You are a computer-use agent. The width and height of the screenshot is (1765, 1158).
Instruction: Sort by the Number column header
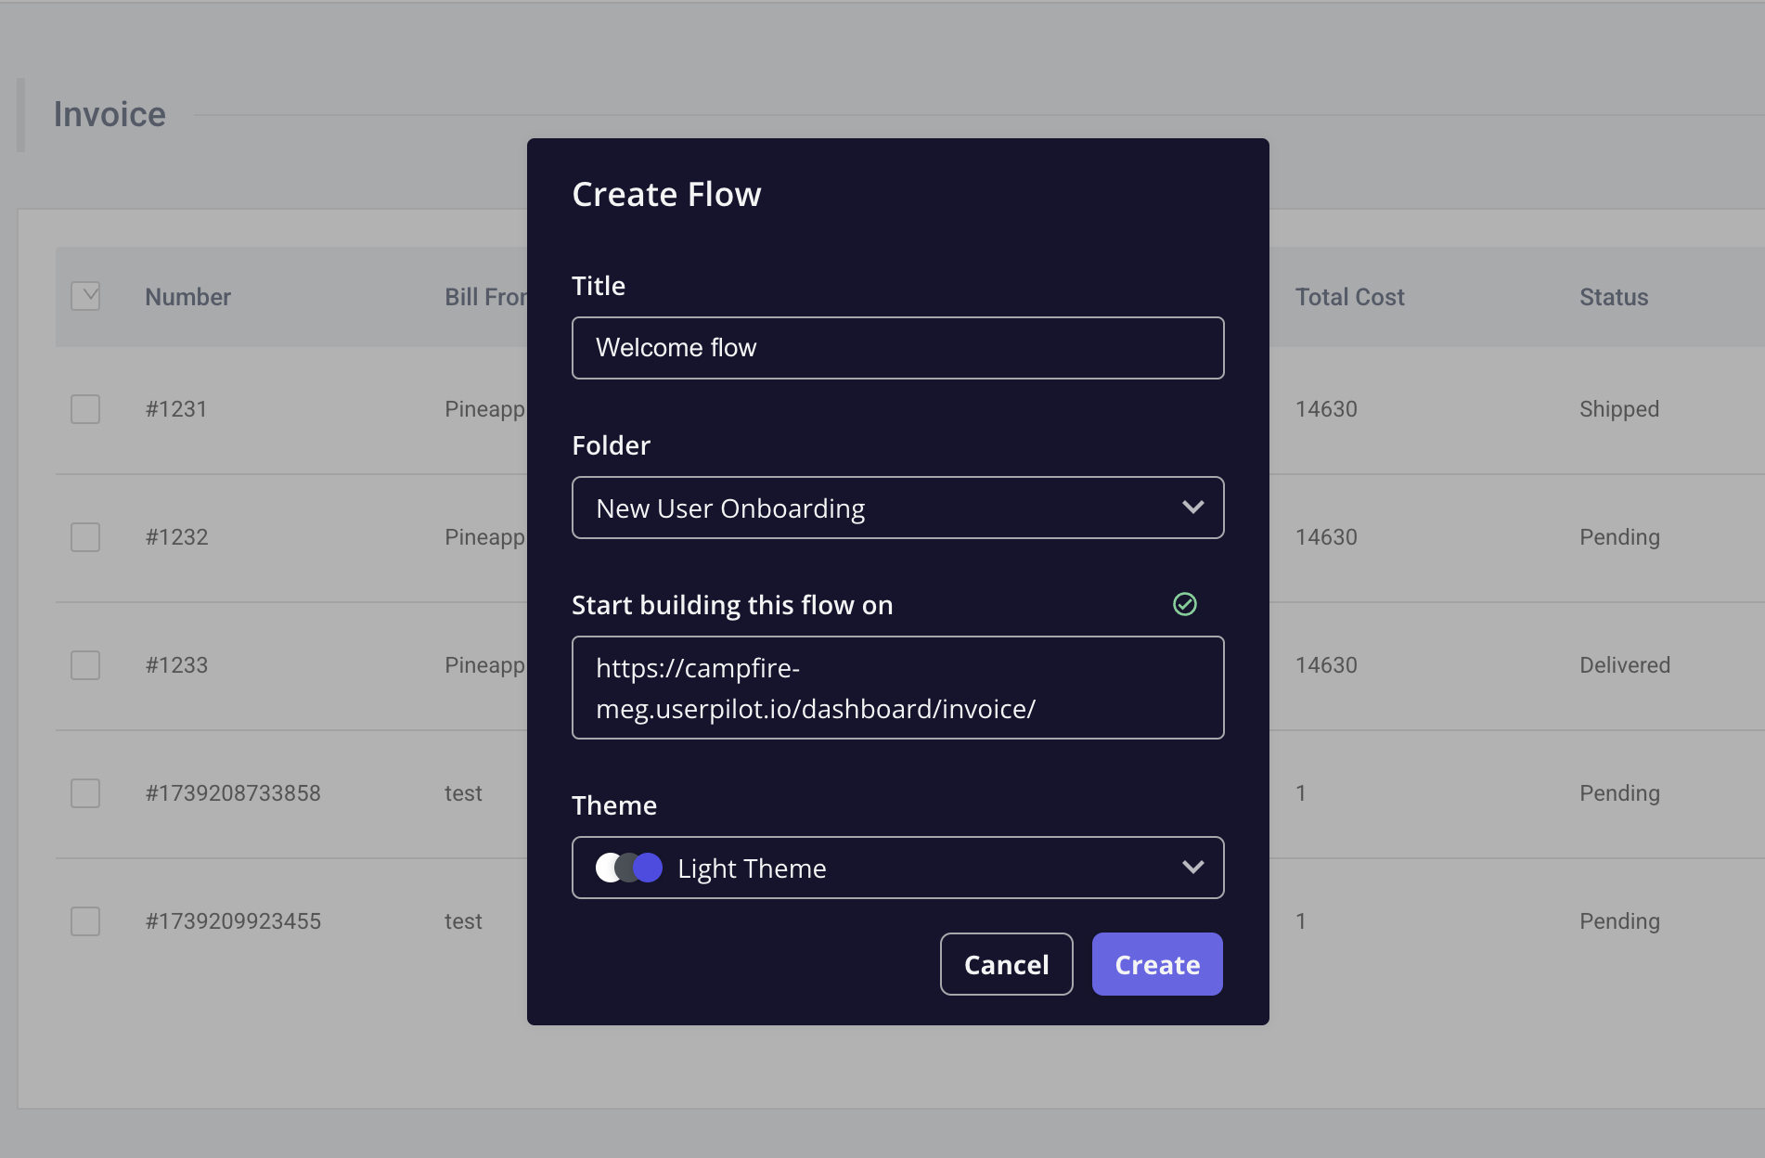[187, 297]
